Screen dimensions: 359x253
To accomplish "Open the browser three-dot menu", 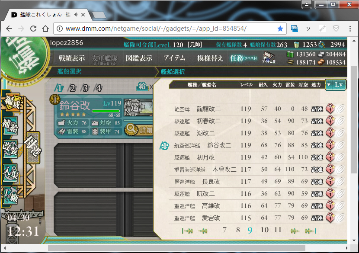I will point(350,29).
